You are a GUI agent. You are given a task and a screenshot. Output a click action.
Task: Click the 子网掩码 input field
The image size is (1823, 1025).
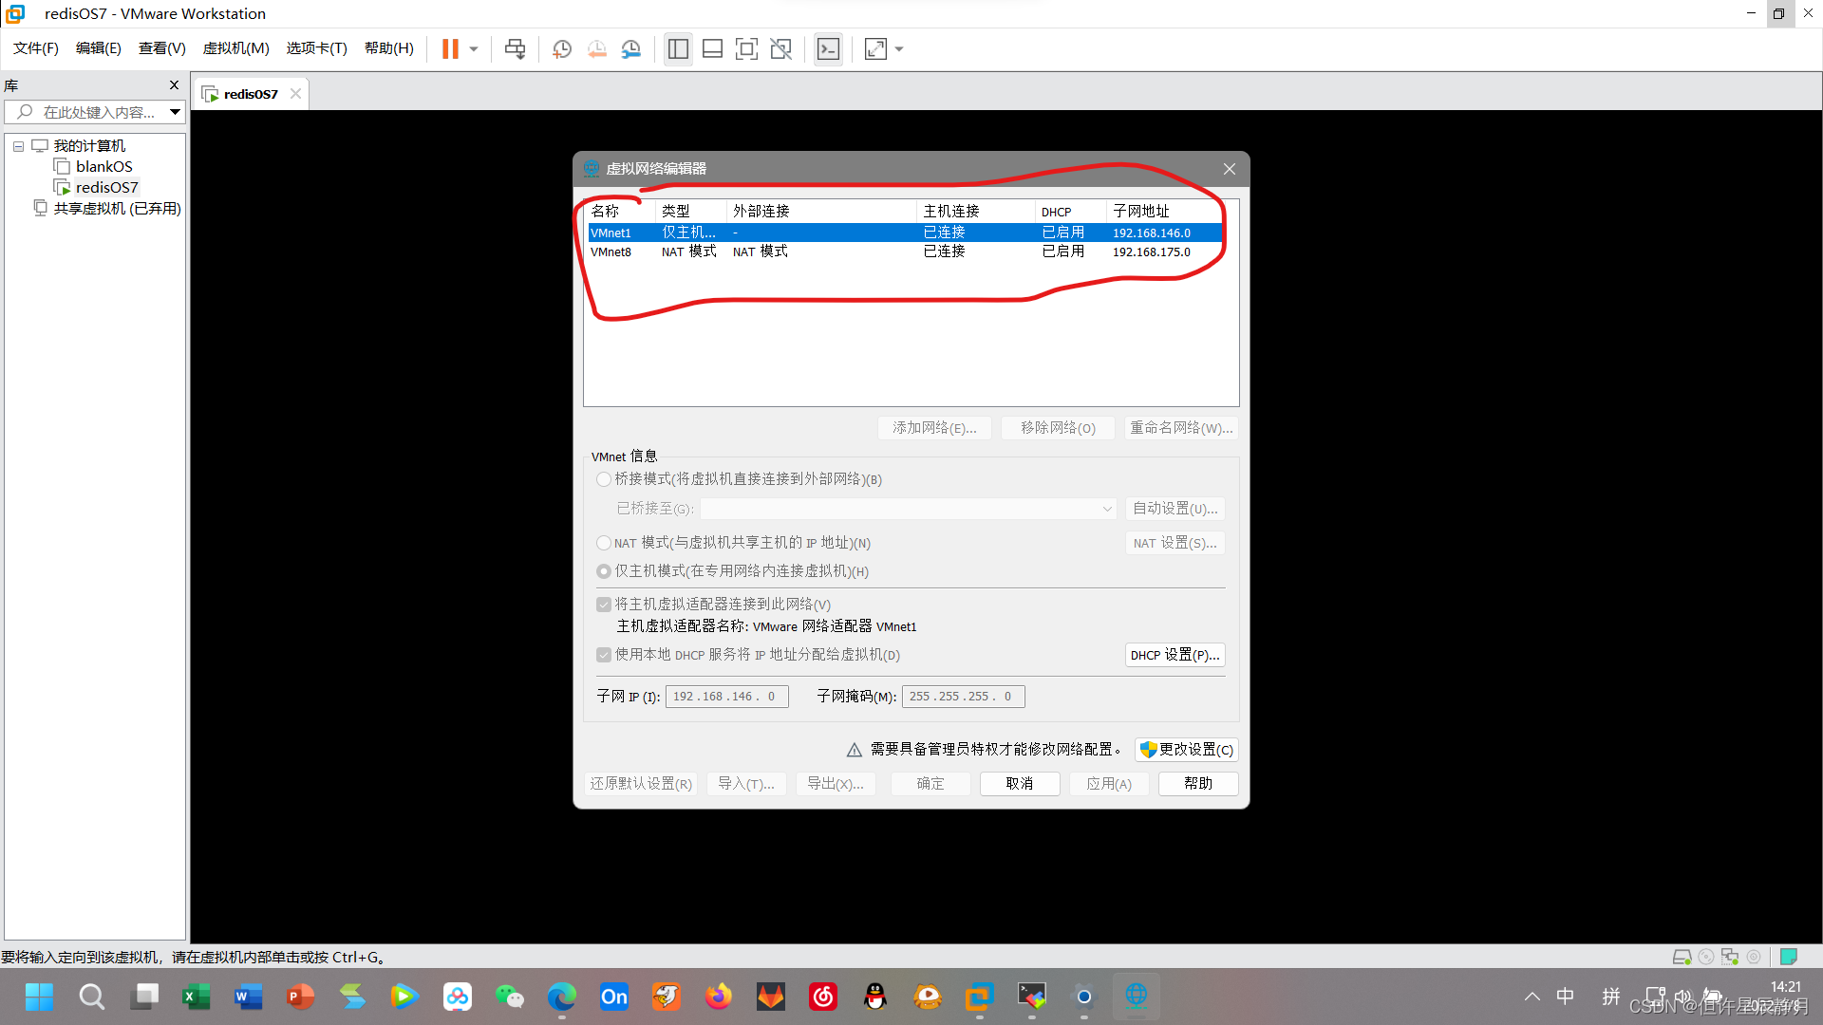tap(963, 697)
